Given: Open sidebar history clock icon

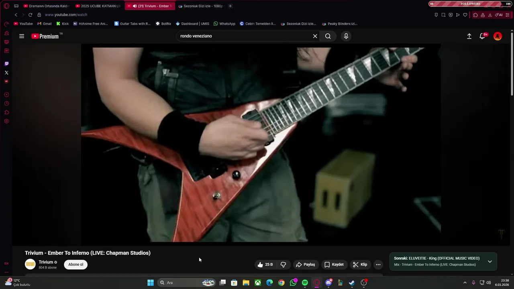Looking at the screenshot, I should tap(6, 104).
